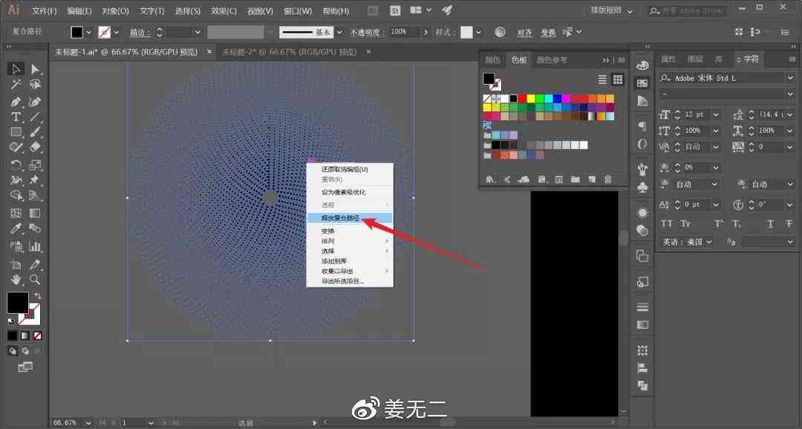The height and width of the screenshot is (429, 802).
Task: Open the zoom level 66.67% dropdown
Action: click(88, 423)
